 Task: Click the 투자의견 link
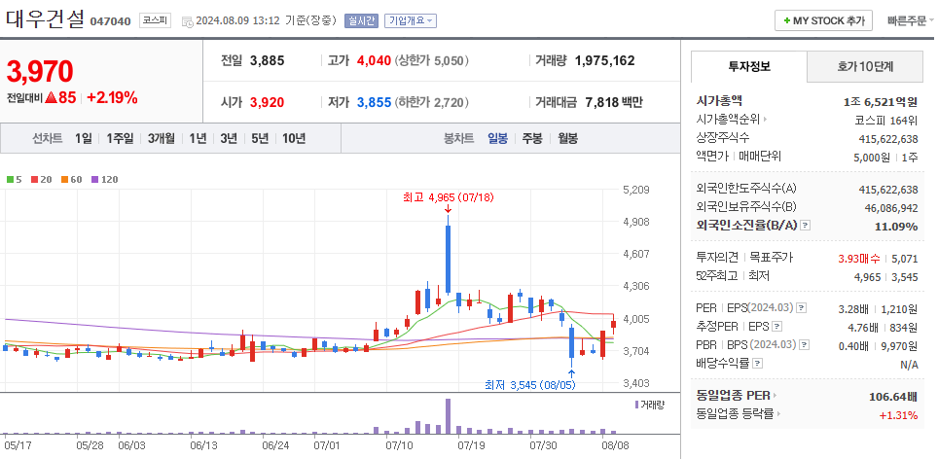717,258
